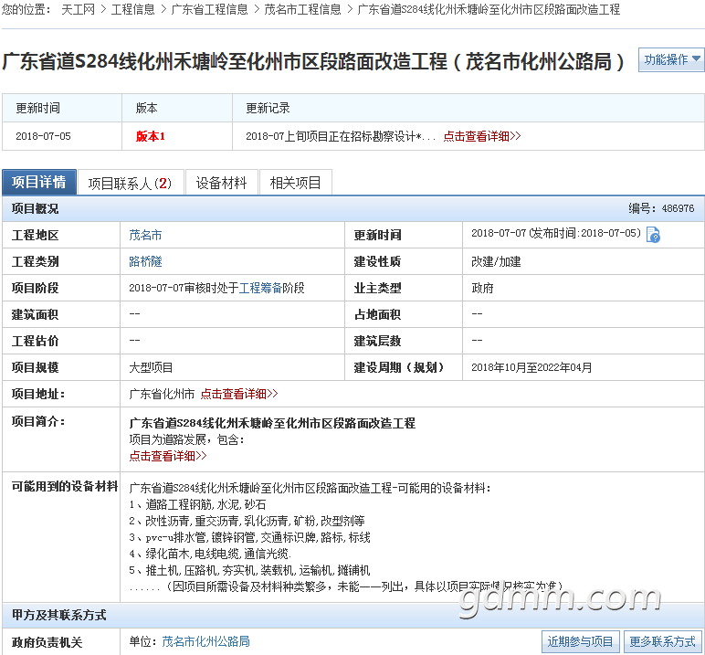Viewport: 705px width, 655px height.
Task: Click the 2018年10月至2022年04月 period value
Action: tap(531, 367)
